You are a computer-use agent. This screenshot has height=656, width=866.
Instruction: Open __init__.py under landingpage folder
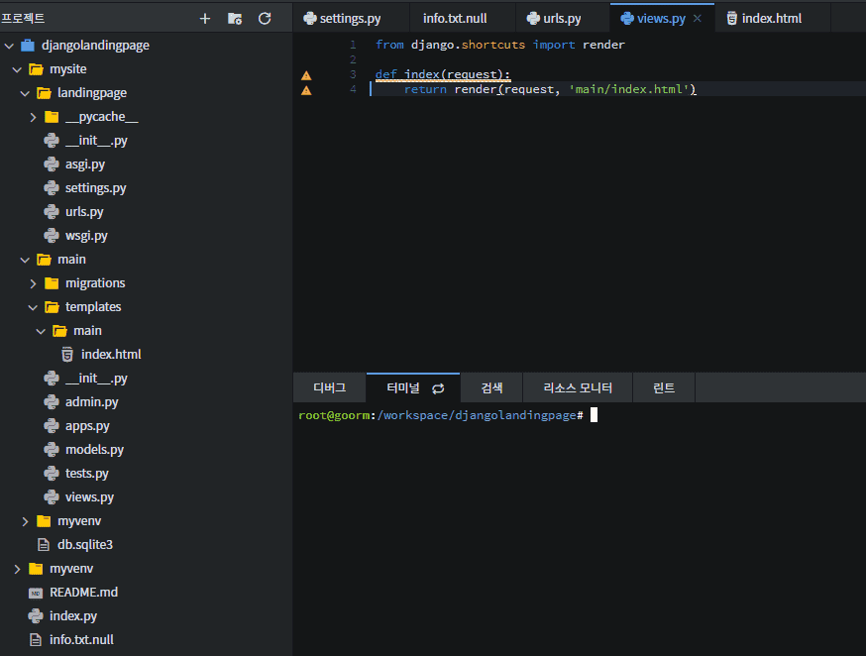(96, 141)
